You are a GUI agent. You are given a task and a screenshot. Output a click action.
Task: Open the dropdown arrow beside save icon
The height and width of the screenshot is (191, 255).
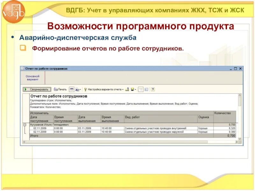[135, 89]
